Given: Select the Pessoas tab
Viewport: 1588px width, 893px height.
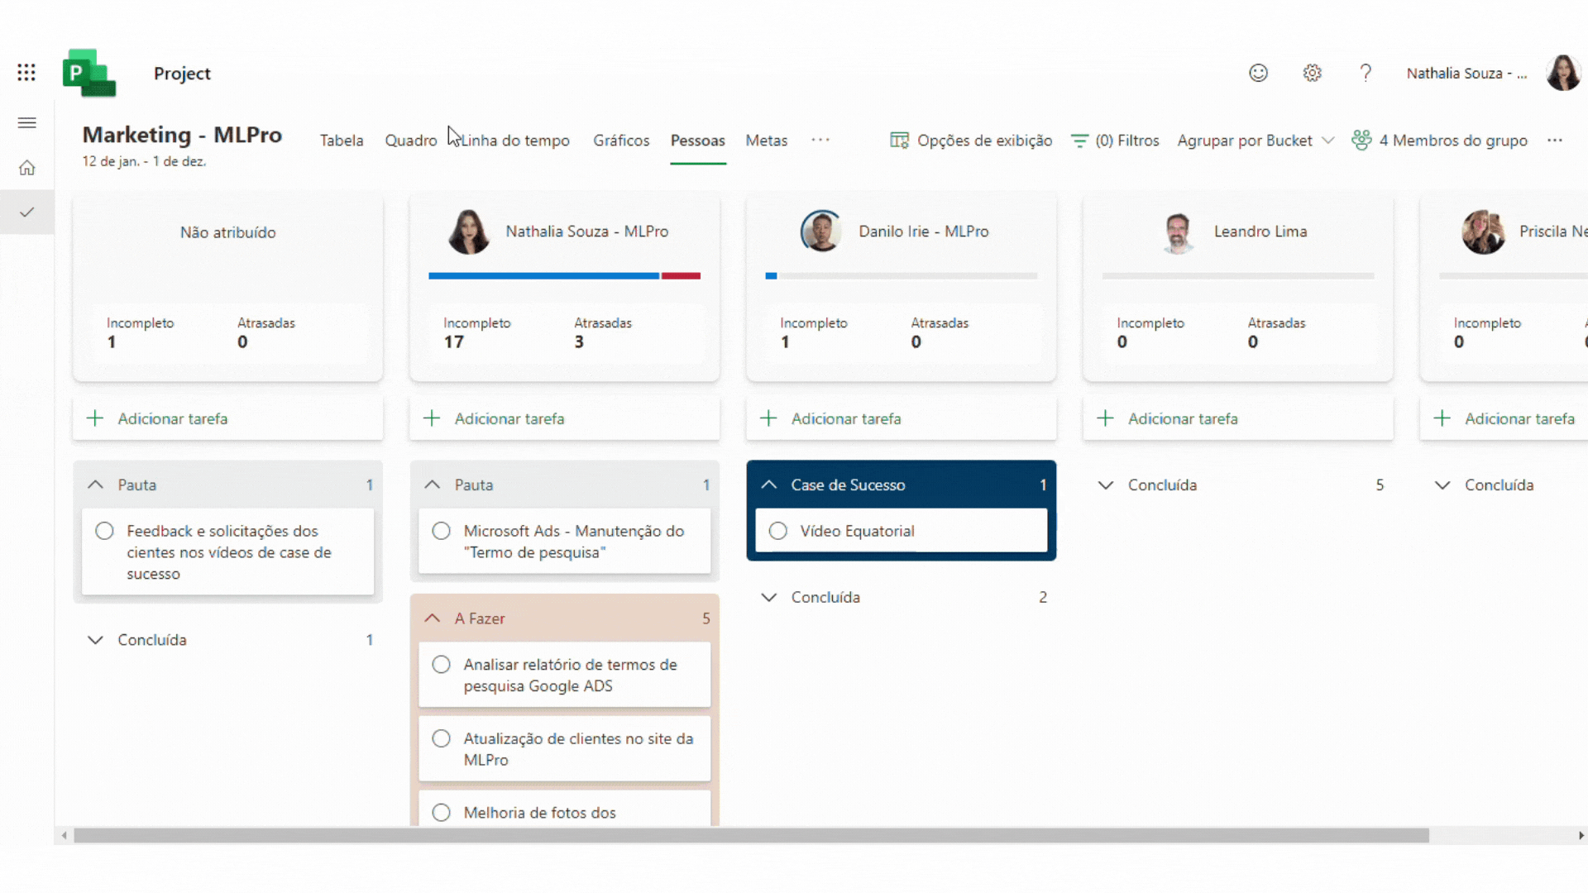Looking at the screenshot, I should point(698,141).
